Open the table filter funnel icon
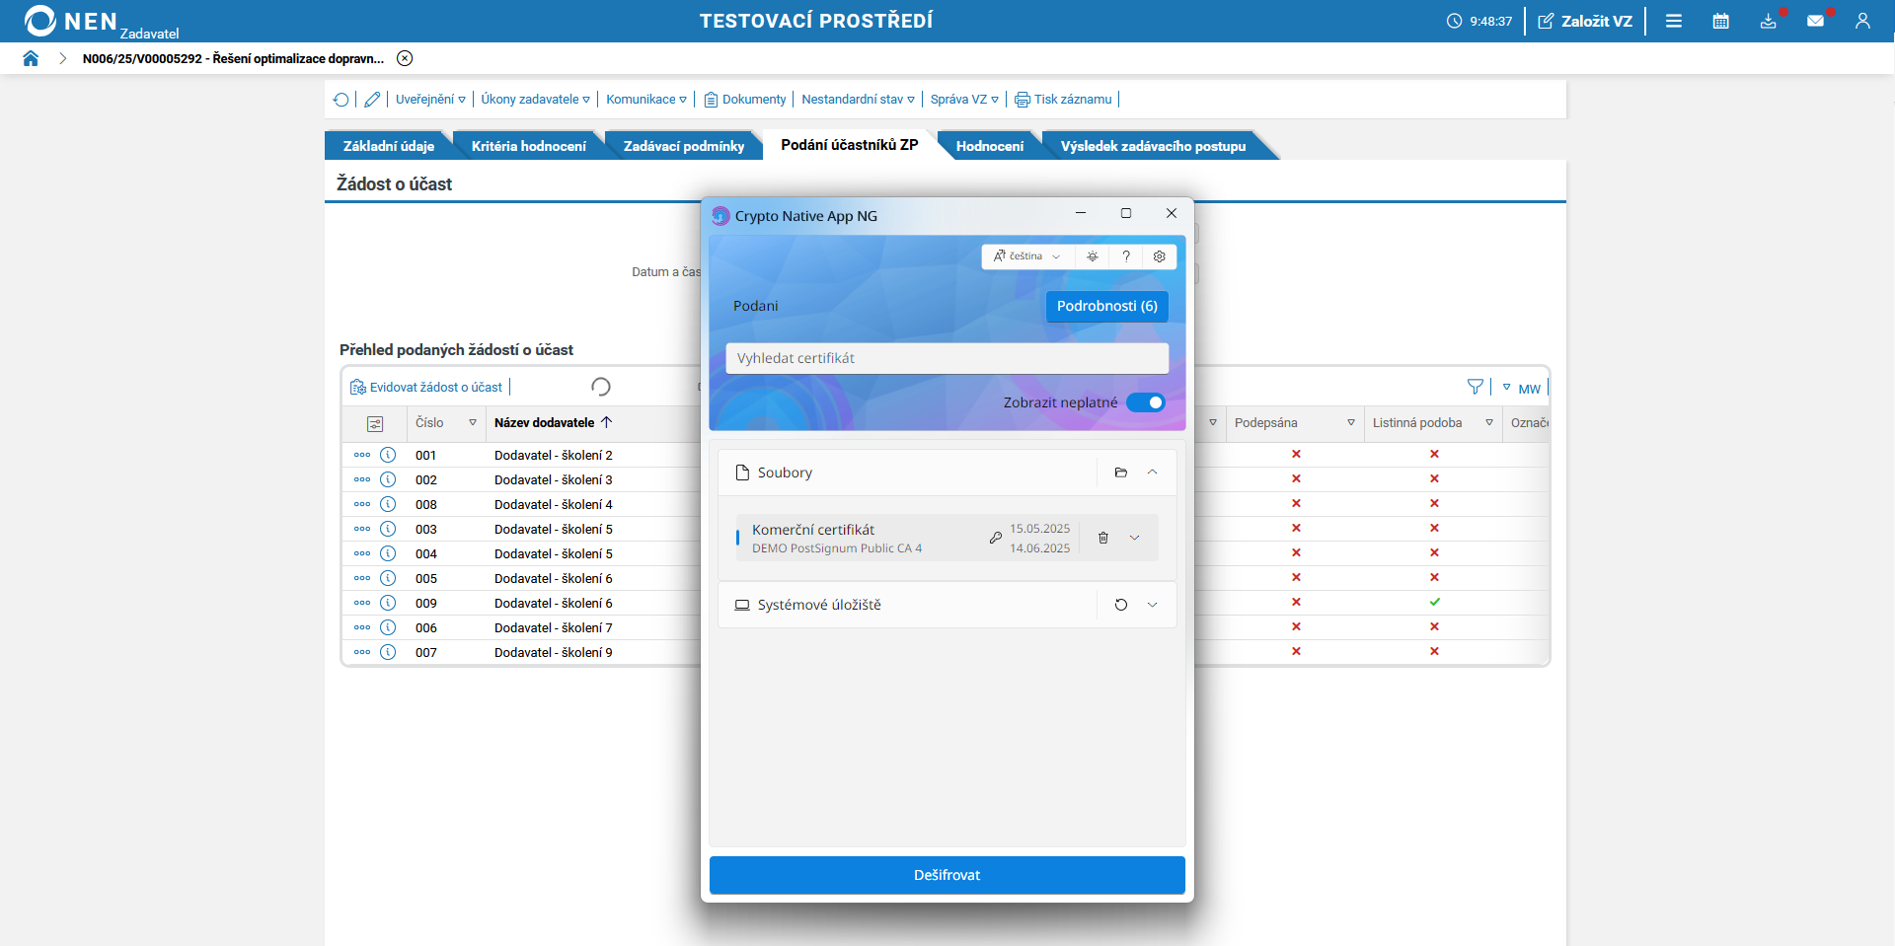The height and width of the screenshot is (946, 1895). click(1476, 388)
